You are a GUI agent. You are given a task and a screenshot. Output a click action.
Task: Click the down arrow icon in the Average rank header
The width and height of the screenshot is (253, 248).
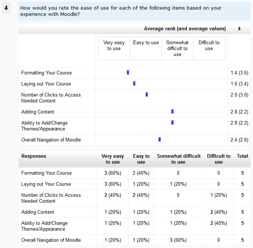(239, 29)
